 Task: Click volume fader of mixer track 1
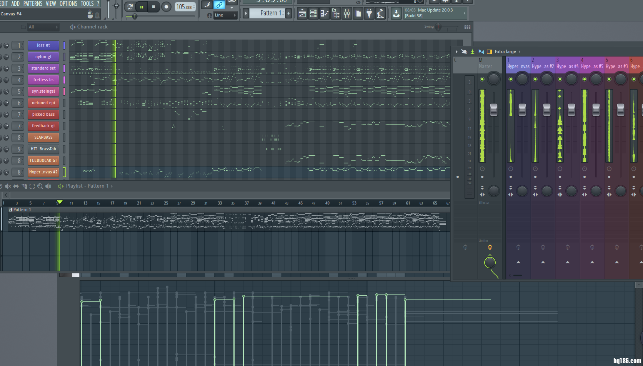point(522,110)
